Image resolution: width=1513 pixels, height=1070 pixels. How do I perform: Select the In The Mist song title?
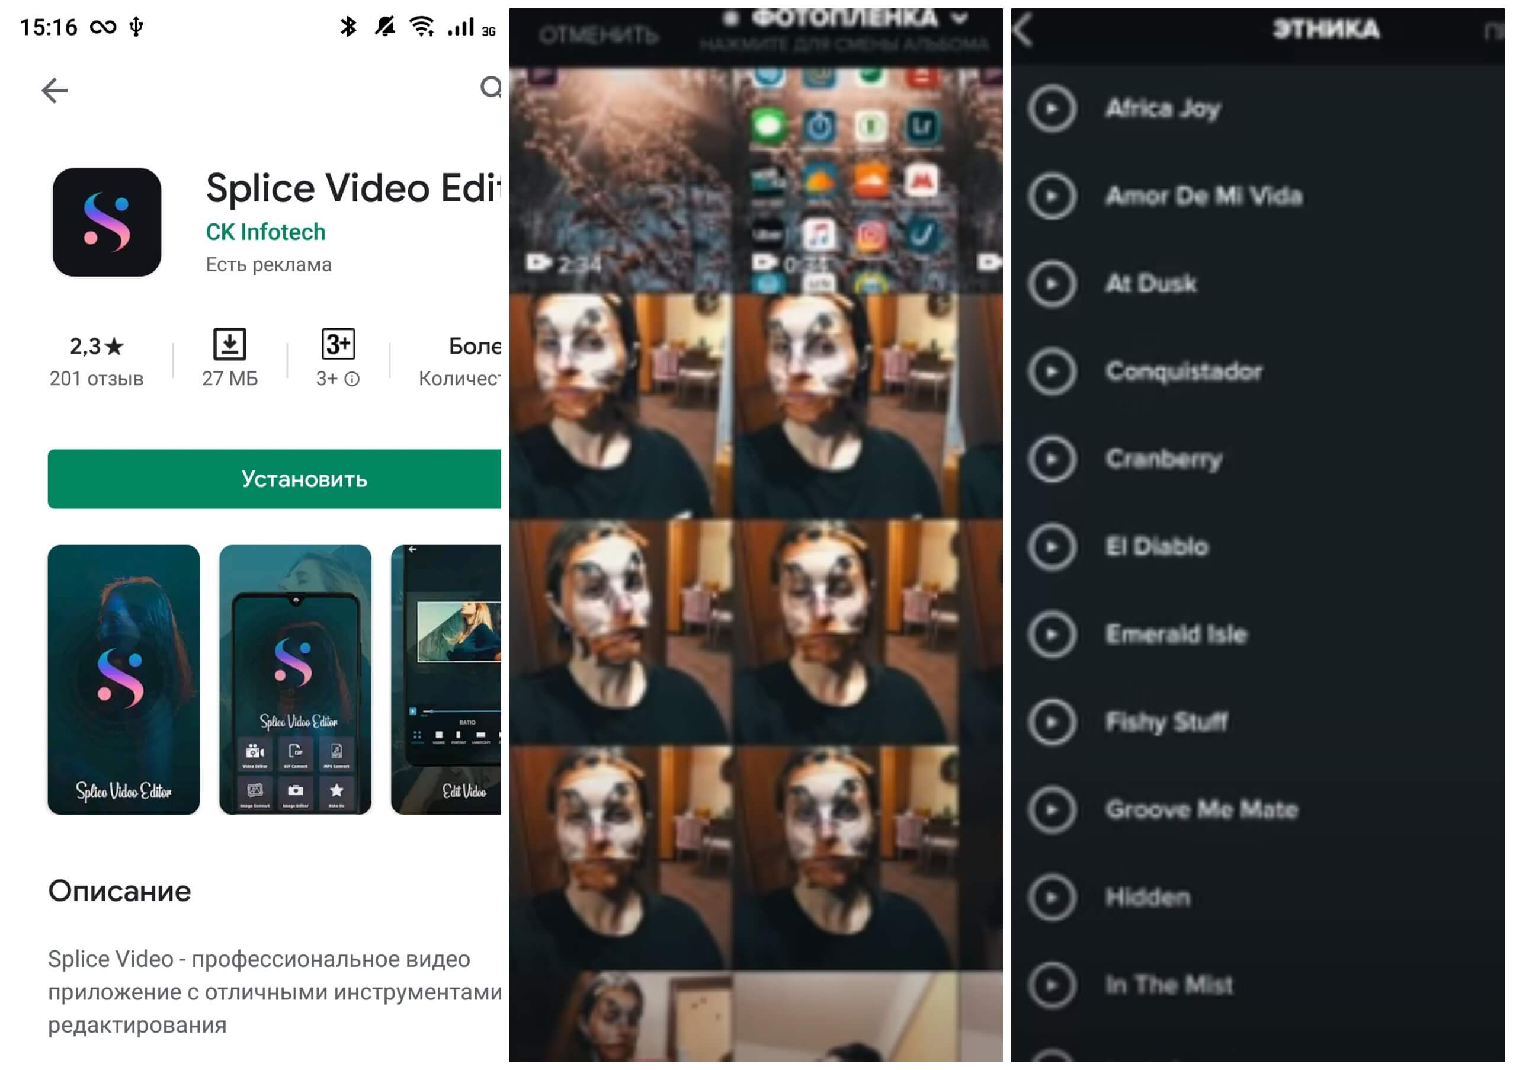point(1168,984)
